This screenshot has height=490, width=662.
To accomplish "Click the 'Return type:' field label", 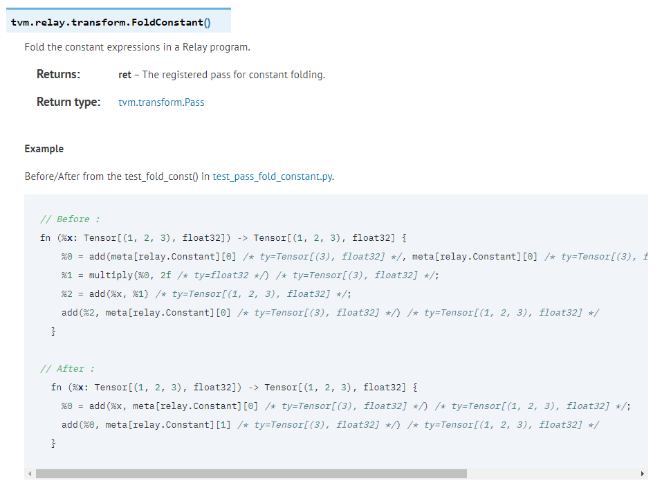I will [68, 102].
